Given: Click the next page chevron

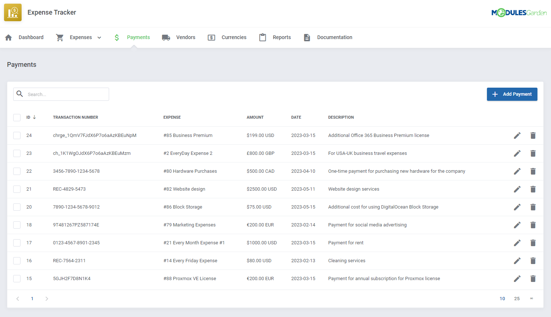Looking at the screenshot, I should [x=46, y=298].
